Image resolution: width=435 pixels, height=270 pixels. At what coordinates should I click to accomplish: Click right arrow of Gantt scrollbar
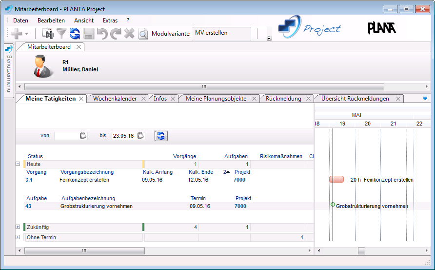pos(426,250)
